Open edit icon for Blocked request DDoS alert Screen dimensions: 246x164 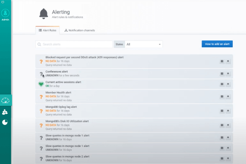coord(228,61)
